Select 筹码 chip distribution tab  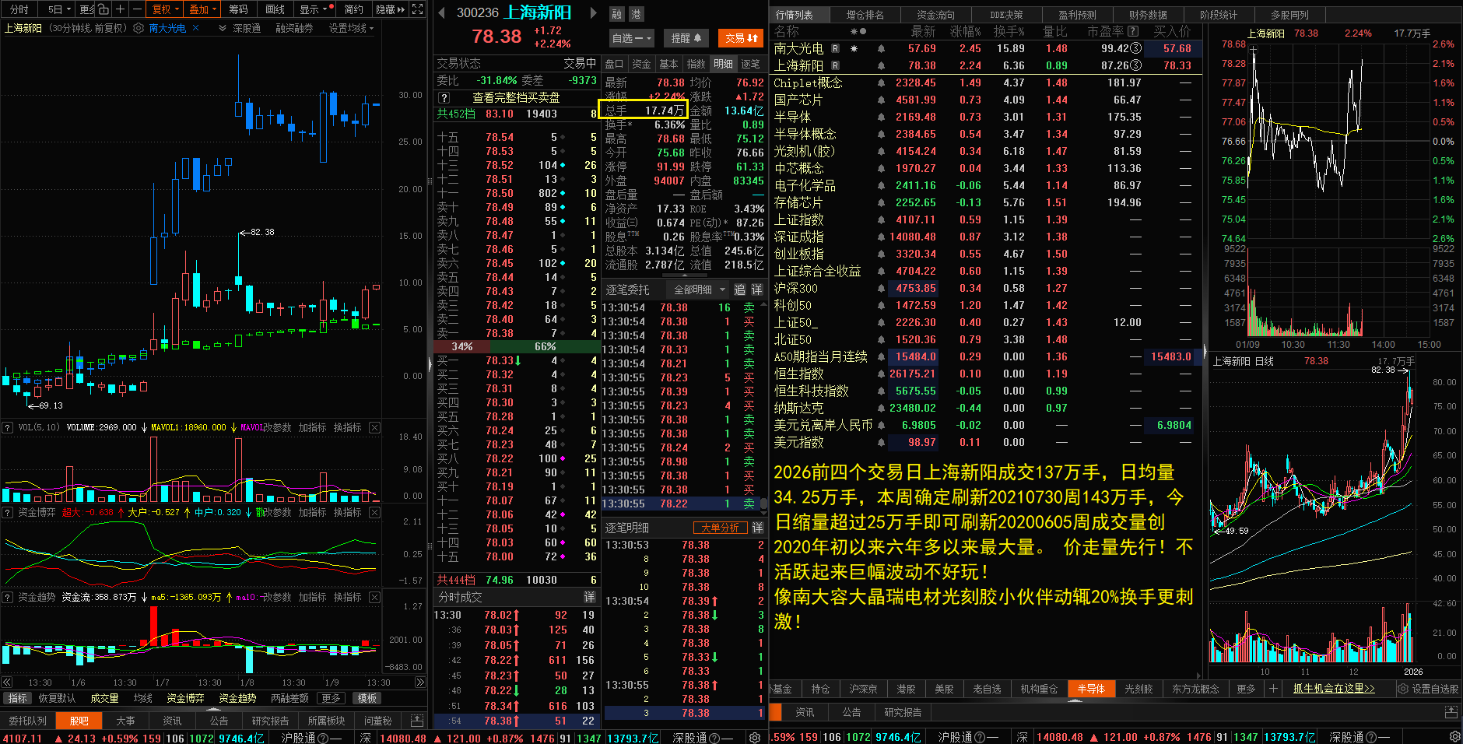point(238,9)
